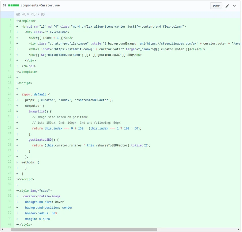Click the hunk header '@@ -0,0 +1,37 @@'
242x232 pixels.
tap(31, 14)
